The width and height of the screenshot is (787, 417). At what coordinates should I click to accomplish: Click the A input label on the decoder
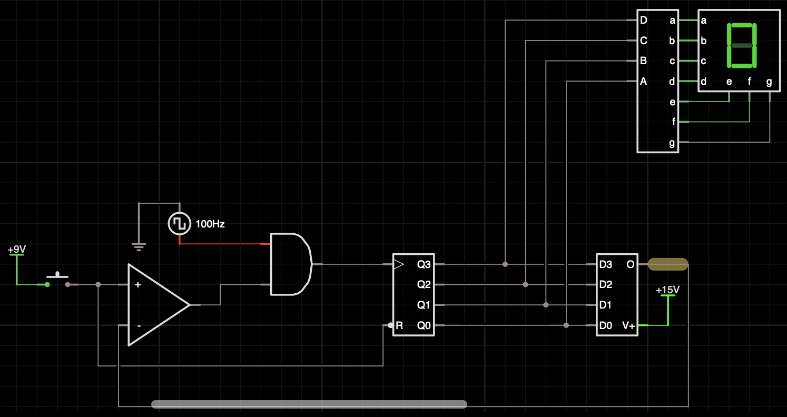643,81
